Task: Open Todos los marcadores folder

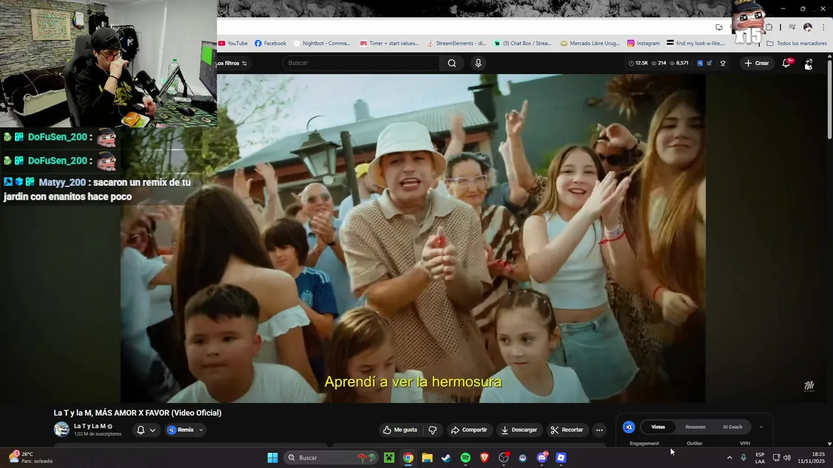Action: [x=797, y=44]
